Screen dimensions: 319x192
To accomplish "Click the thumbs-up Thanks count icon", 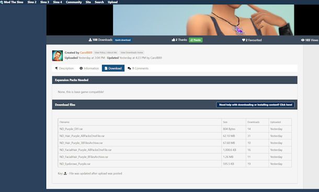I will [x=173, y=40].
